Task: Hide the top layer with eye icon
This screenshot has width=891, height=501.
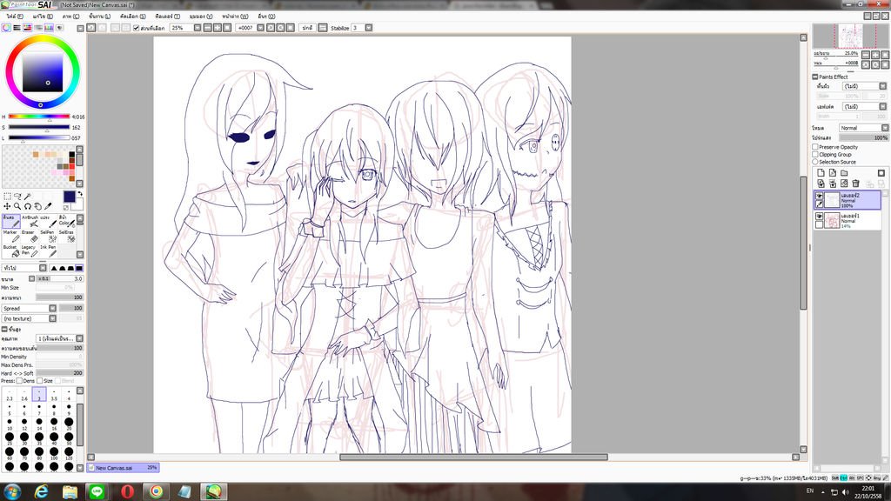Action: [x=820, y=196]
